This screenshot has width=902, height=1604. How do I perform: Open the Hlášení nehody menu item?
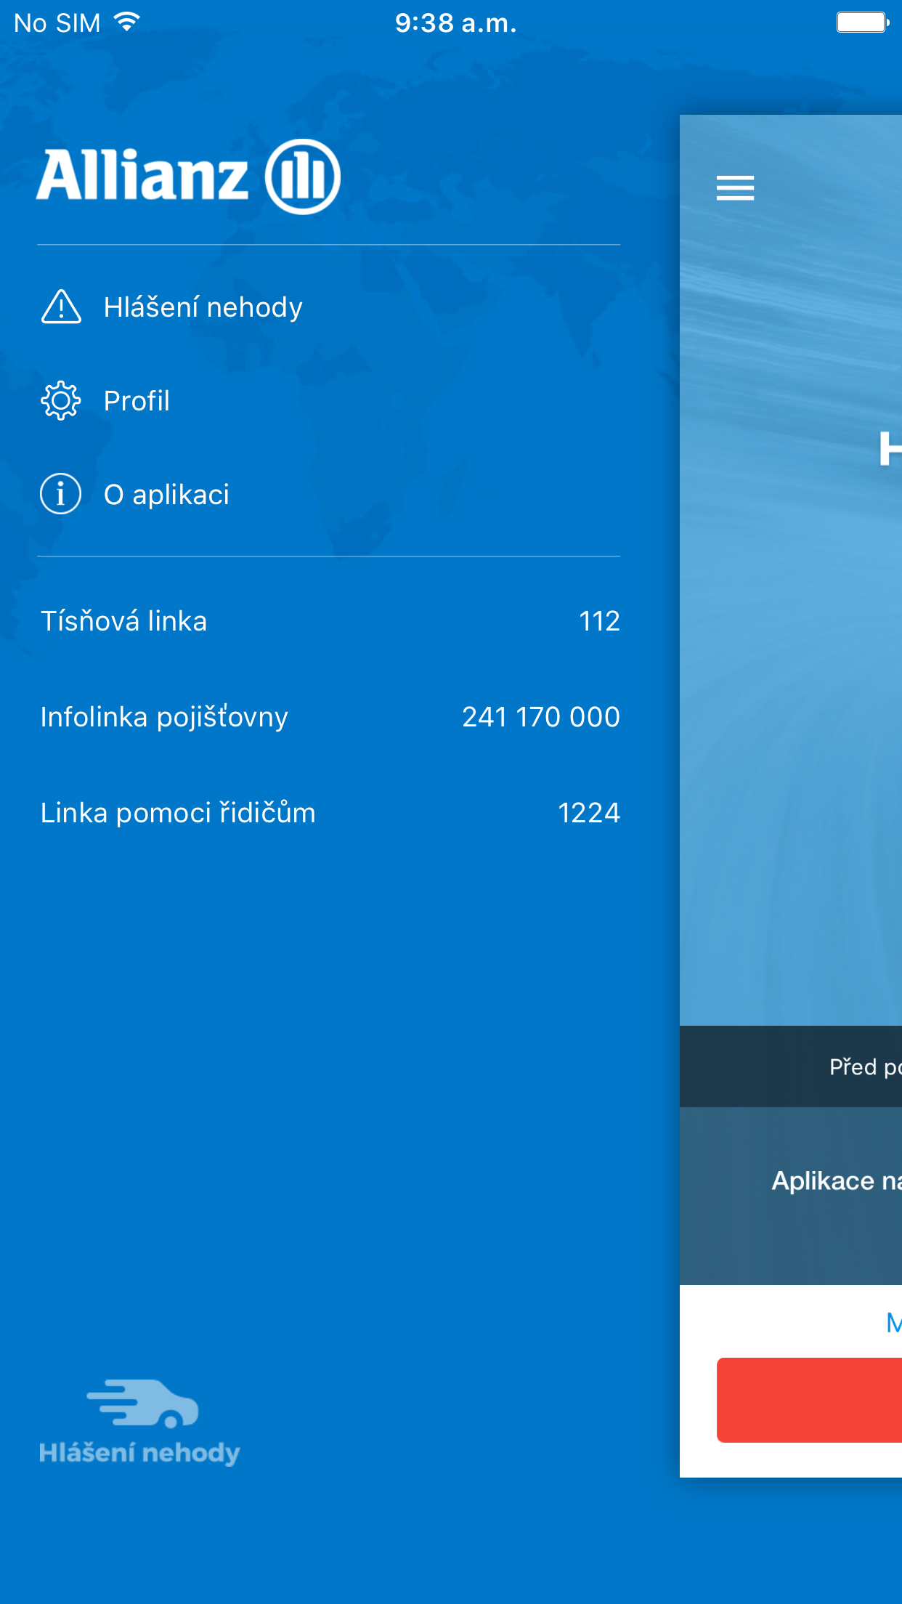[329, 307]
